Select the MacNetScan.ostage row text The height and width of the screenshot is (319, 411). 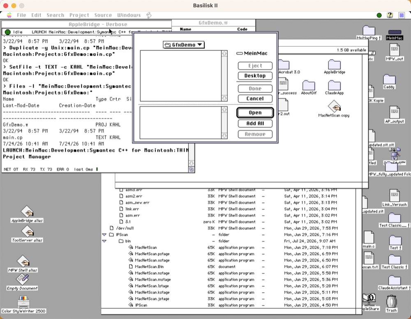pos(152,260)
